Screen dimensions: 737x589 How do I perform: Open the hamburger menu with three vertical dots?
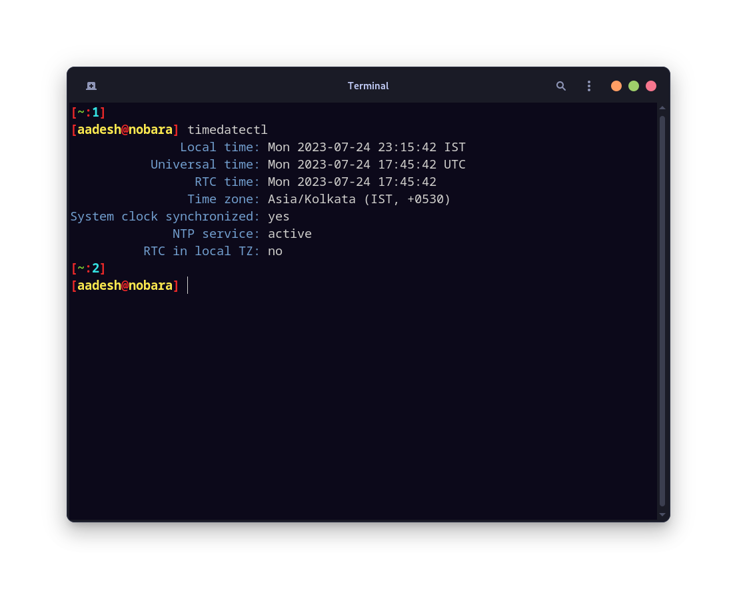click(x=589, y=85)
